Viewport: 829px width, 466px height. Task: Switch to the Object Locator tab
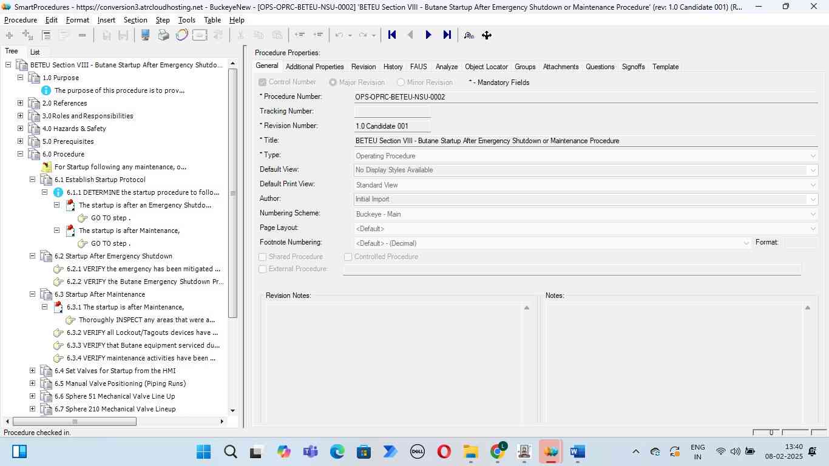[486, 67]
